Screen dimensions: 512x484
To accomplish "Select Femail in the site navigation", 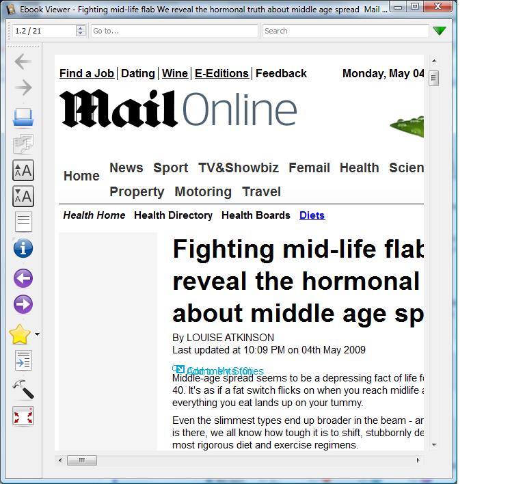I will tap(309, 167).
